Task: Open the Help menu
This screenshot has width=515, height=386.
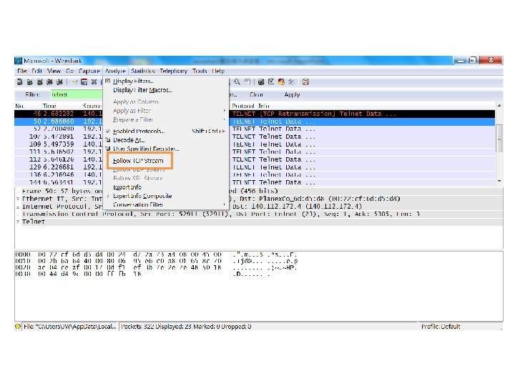Action: coord(218,71)
